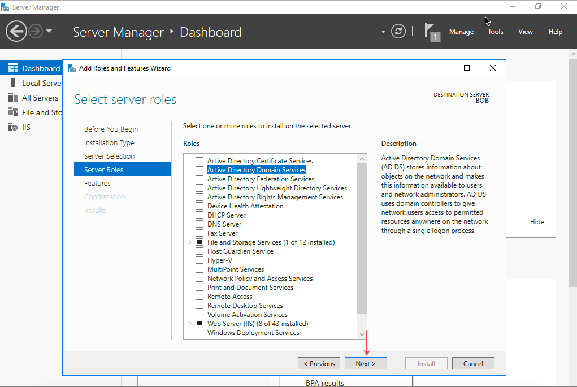
Task: Go to Server Selection wizard step
Action: click(x=109, y=156)
